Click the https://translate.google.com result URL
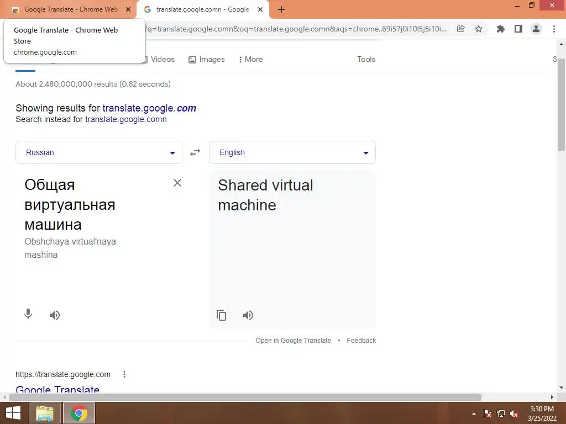 click(x=63, y=374)
